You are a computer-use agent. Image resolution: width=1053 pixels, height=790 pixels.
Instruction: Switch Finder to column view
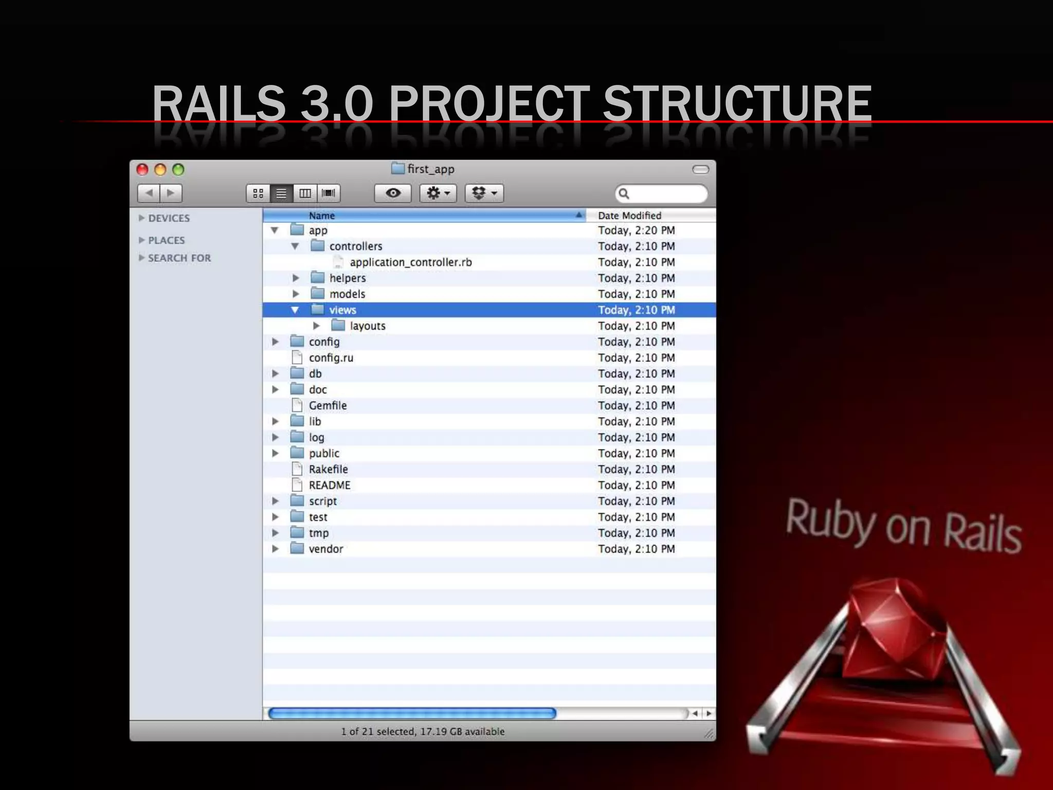click(305, 193)
